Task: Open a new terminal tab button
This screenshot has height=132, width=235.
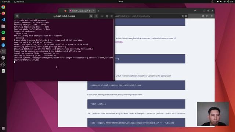Action: click(x=17, y=16)
